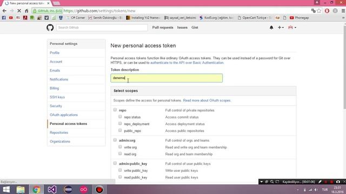Viewport: 346px width, 194px height.
Task: Click the volume speaker tray icon
Action: [x=316, y=190]
